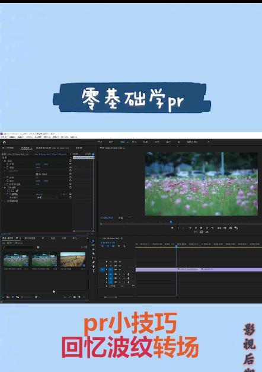Toggle the Opacity stopwatch animation
The image size is (262, 372).
pyautogui.click(x=7, y=194)
